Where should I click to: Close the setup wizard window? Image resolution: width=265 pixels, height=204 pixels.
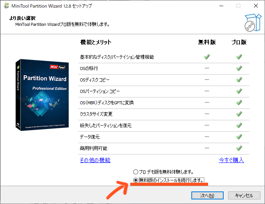click(x=256, y=6)
